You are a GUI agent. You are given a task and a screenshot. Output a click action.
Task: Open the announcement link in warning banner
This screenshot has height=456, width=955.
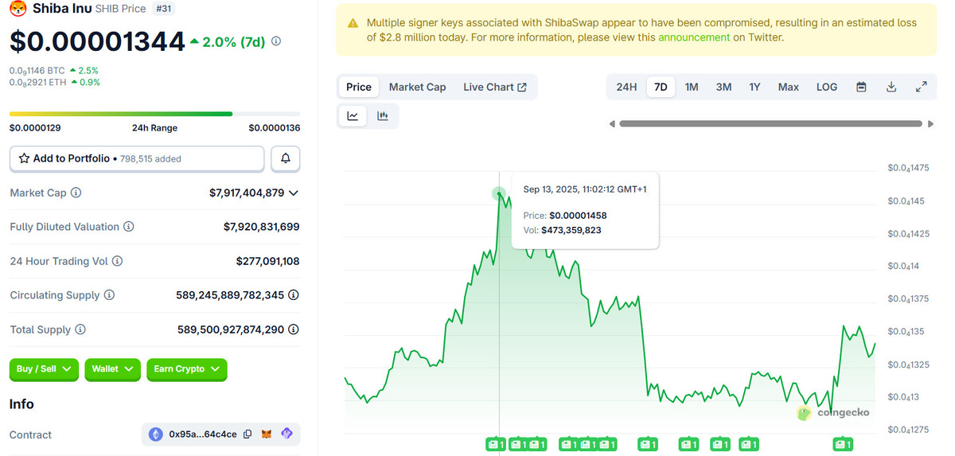coord(694,37)
